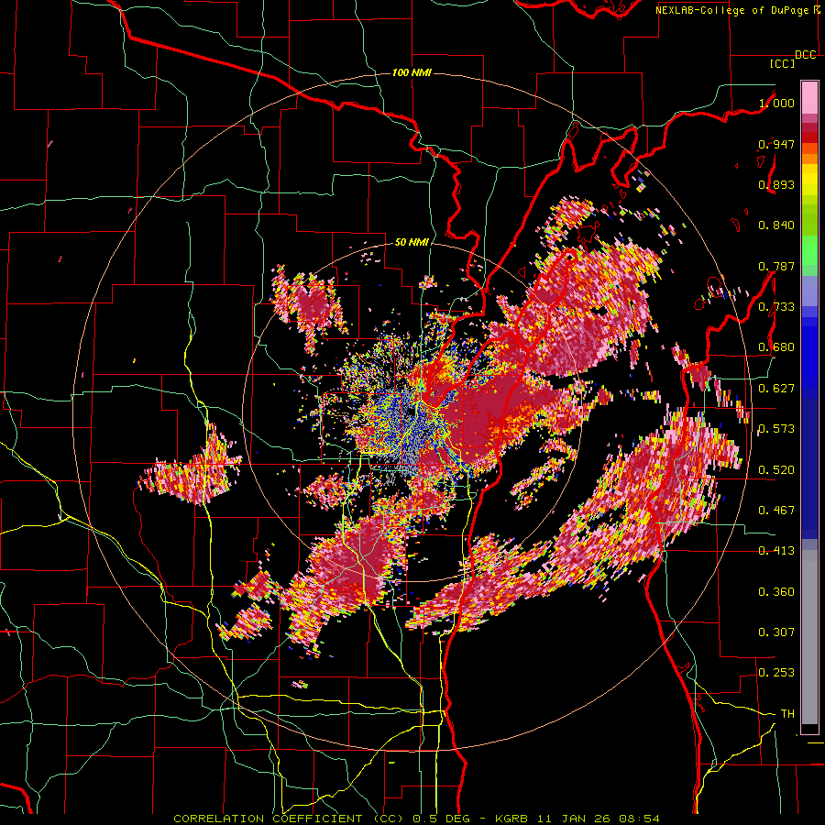This screenshot has height=825, width=825.
Task: Click the pink top segment of color bar
Action: (x=809, y=97)
